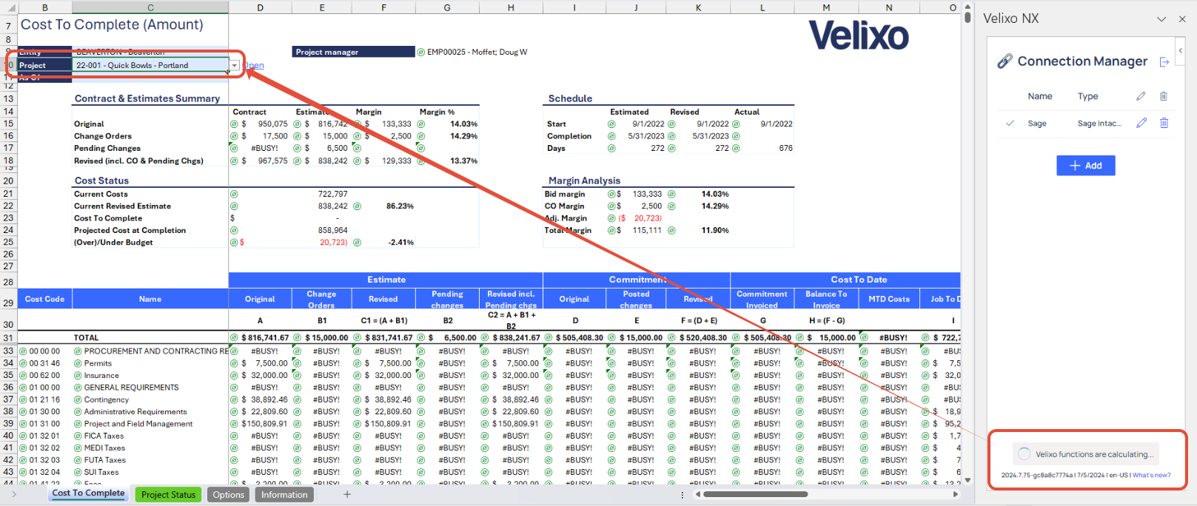Viewport: 1197px width, 506px height.
Task: Click the MTD Costs column header
Action: point(889,299)
